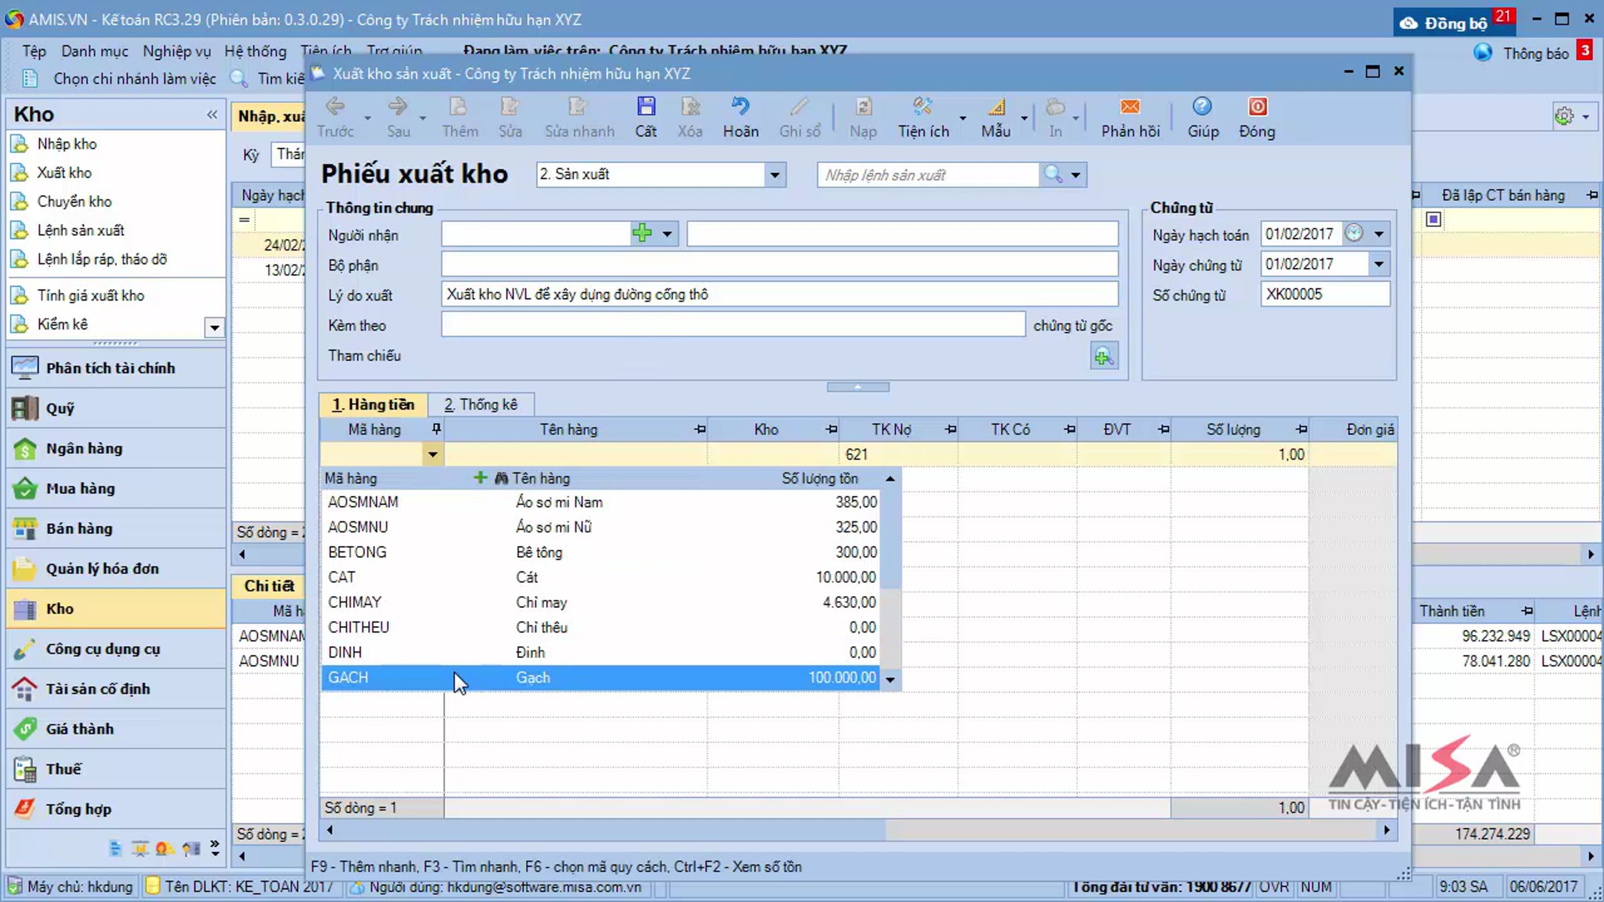Toggle pin on ĐVT column
1604x902 pixels.
(1164, 429)
